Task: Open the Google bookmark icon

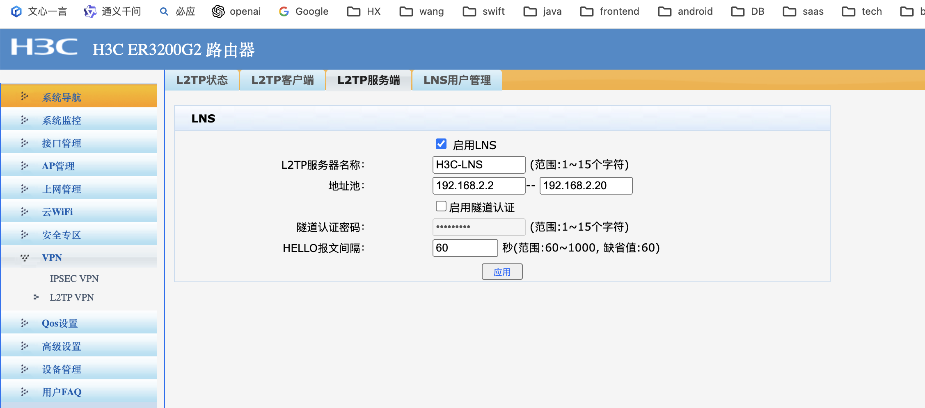Action: coord(284,11)
